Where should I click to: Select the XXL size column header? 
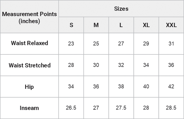171,25
